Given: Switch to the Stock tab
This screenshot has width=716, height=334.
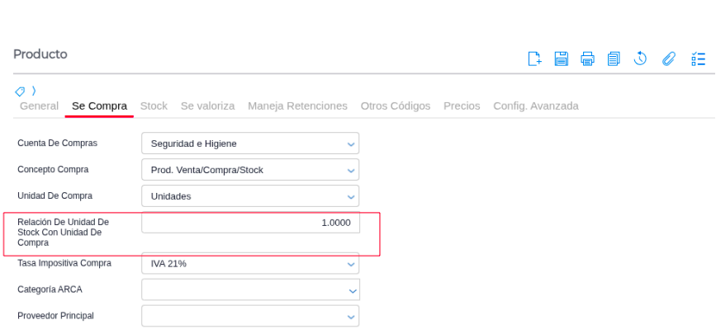Looking at the screenshot, I should click(154, 106).
